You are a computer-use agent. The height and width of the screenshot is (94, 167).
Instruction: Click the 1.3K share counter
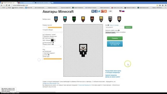click(110, 11)
